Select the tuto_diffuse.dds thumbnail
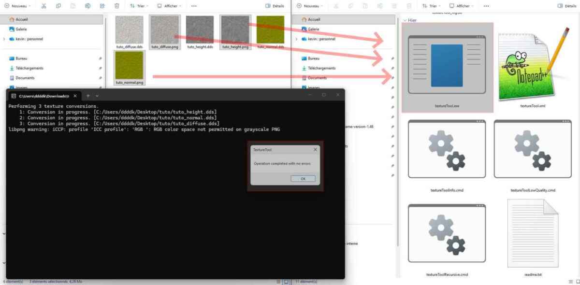This screenshot has width=580, height=285. tap(130, 30)
